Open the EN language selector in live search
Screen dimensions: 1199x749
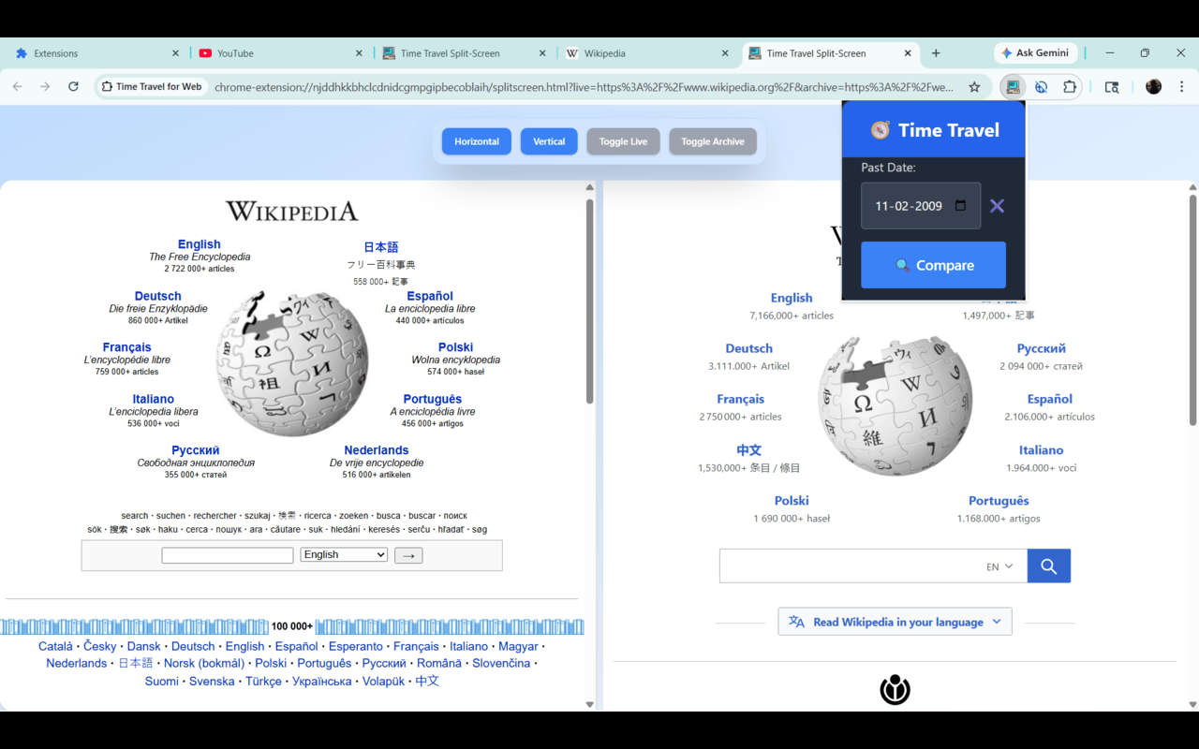pos(999,566)
